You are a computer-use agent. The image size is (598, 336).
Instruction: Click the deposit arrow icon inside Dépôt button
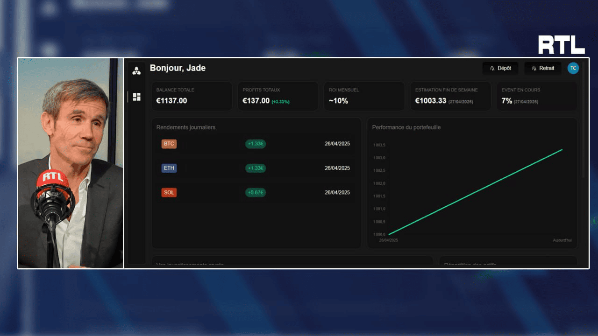point(491,68)
